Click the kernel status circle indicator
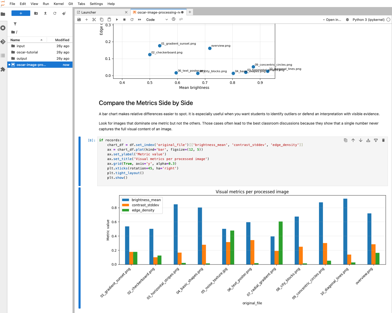392x313 pixels. coord(389,19)
